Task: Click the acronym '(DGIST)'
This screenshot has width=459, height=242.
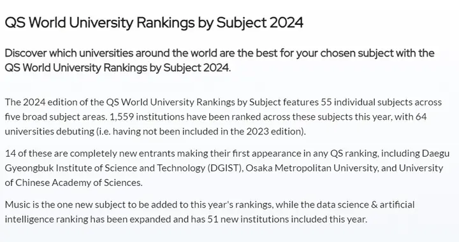Action: click(x=226, y=168)
